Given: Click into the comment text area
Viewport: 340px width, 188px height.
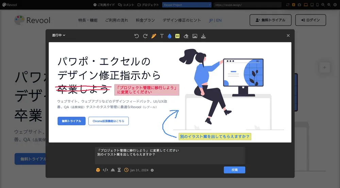Looking at the screenshot, I should coord(170,155).
